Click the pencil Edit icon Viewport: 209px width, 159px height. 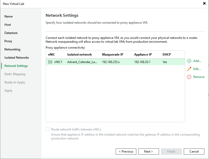click(189, 69)
